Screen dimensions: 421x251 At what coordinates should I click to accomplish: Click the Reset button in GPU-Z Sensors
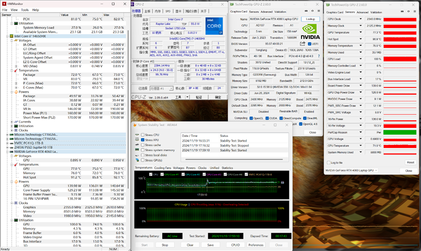410,163
